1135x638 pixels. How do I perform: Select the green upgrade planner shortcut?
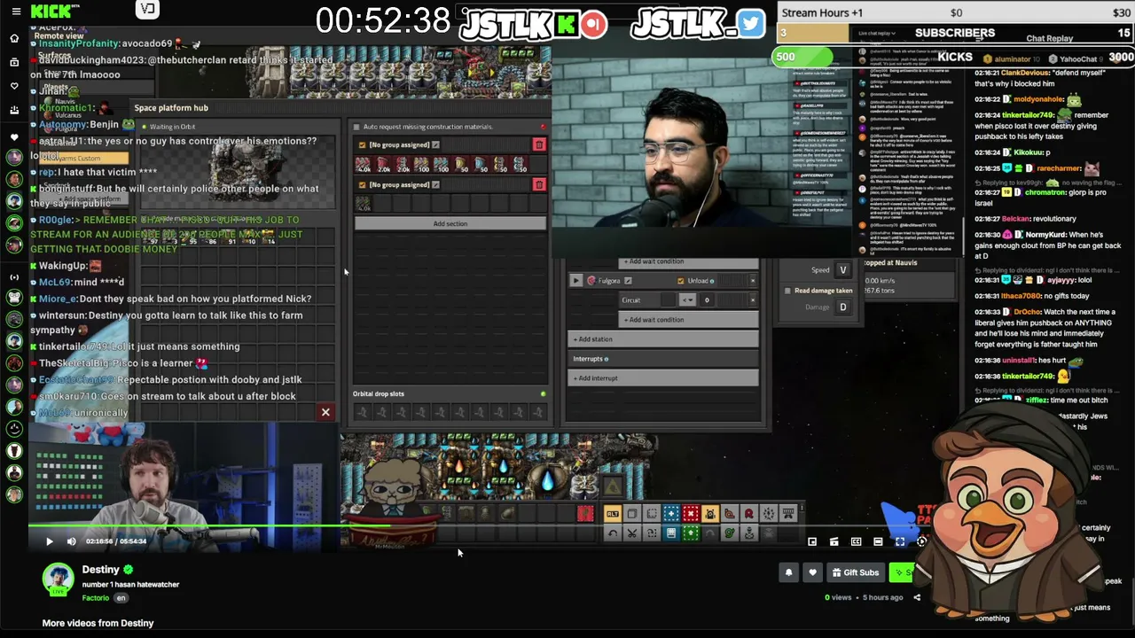691,533
